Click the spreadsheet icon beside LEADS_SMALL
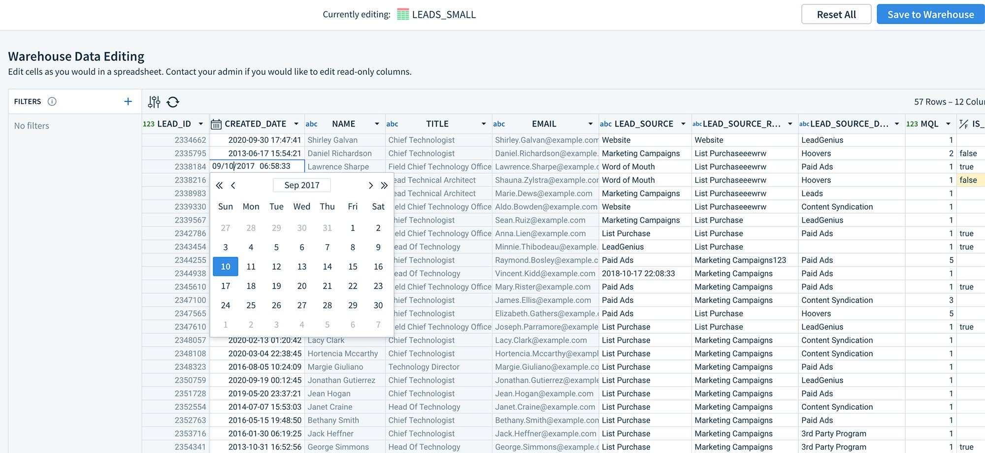Screen dimensions: 985x453 403,14
